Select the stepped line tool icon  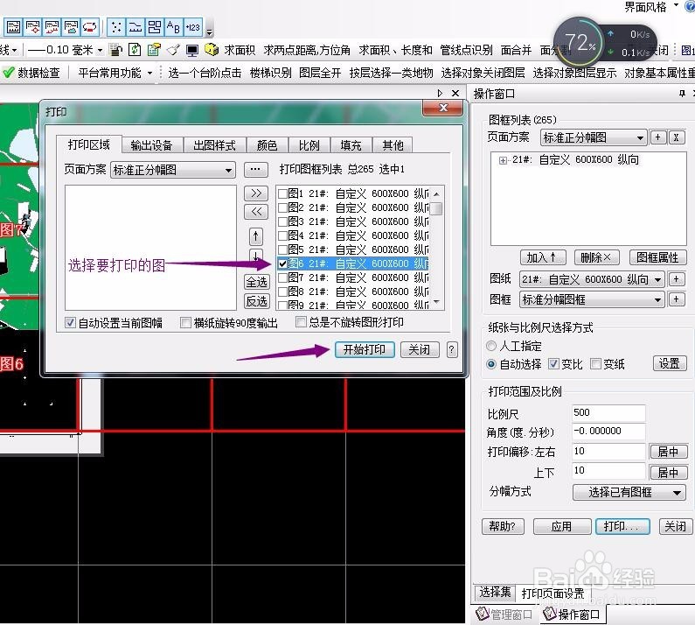(136, 27)
